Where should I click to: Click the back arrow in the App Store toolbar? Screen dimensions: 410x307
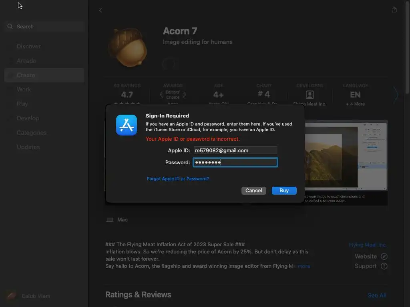pyautogui.click(x=100, y=10)
